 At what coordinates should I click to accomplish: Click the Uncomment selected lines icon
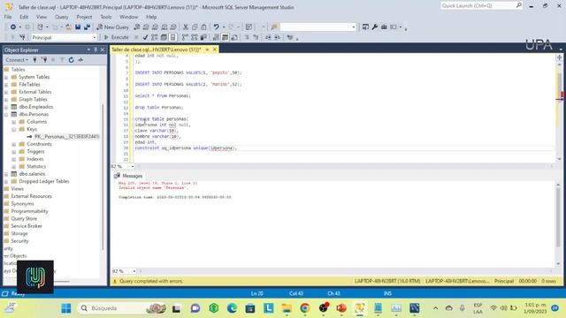[256, 37]
